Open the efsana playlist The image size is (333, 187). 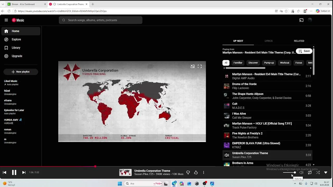(21, 102)
